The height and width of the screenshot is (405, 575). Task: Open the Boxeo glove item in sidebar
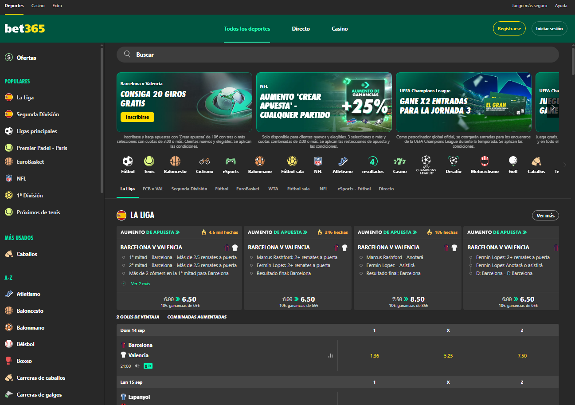pyautogui.click(x=9, y=361)
